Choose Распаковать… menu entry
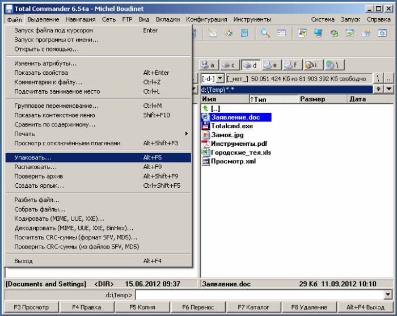The height and width of the screenshot is (316, 397). click(98, 167)
